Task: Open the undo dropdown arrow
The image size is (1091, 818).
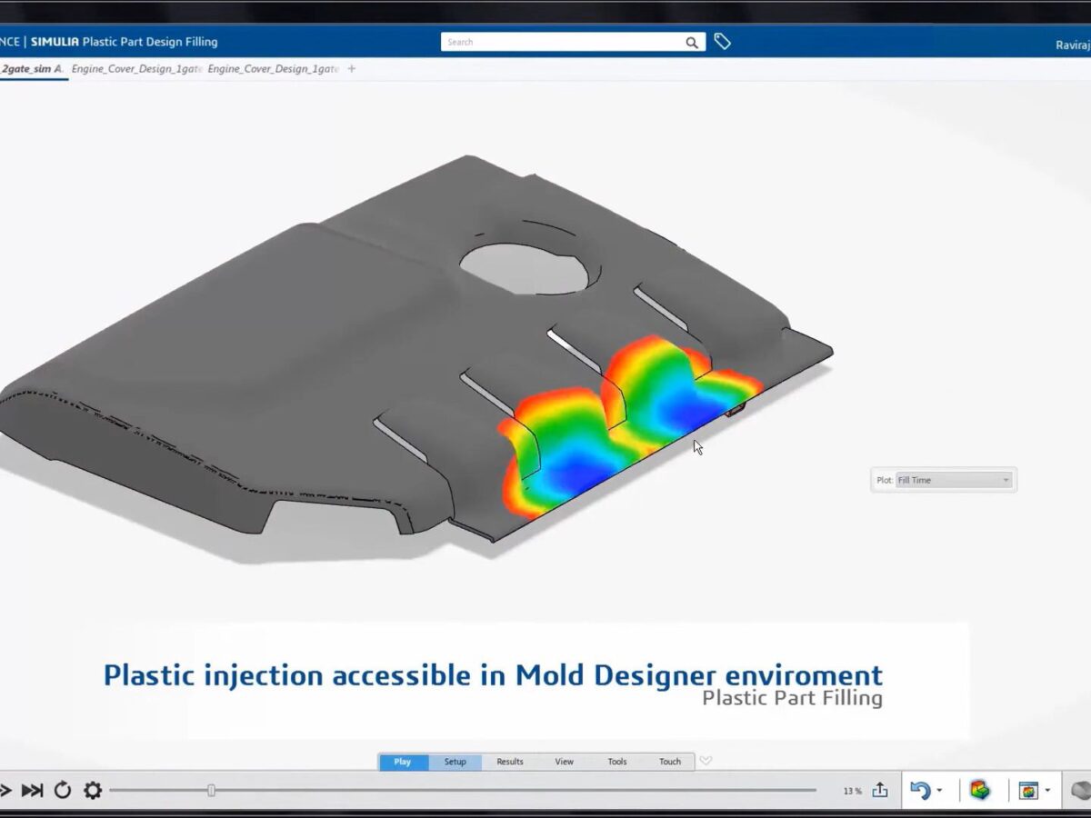Action: pos(939,792)
